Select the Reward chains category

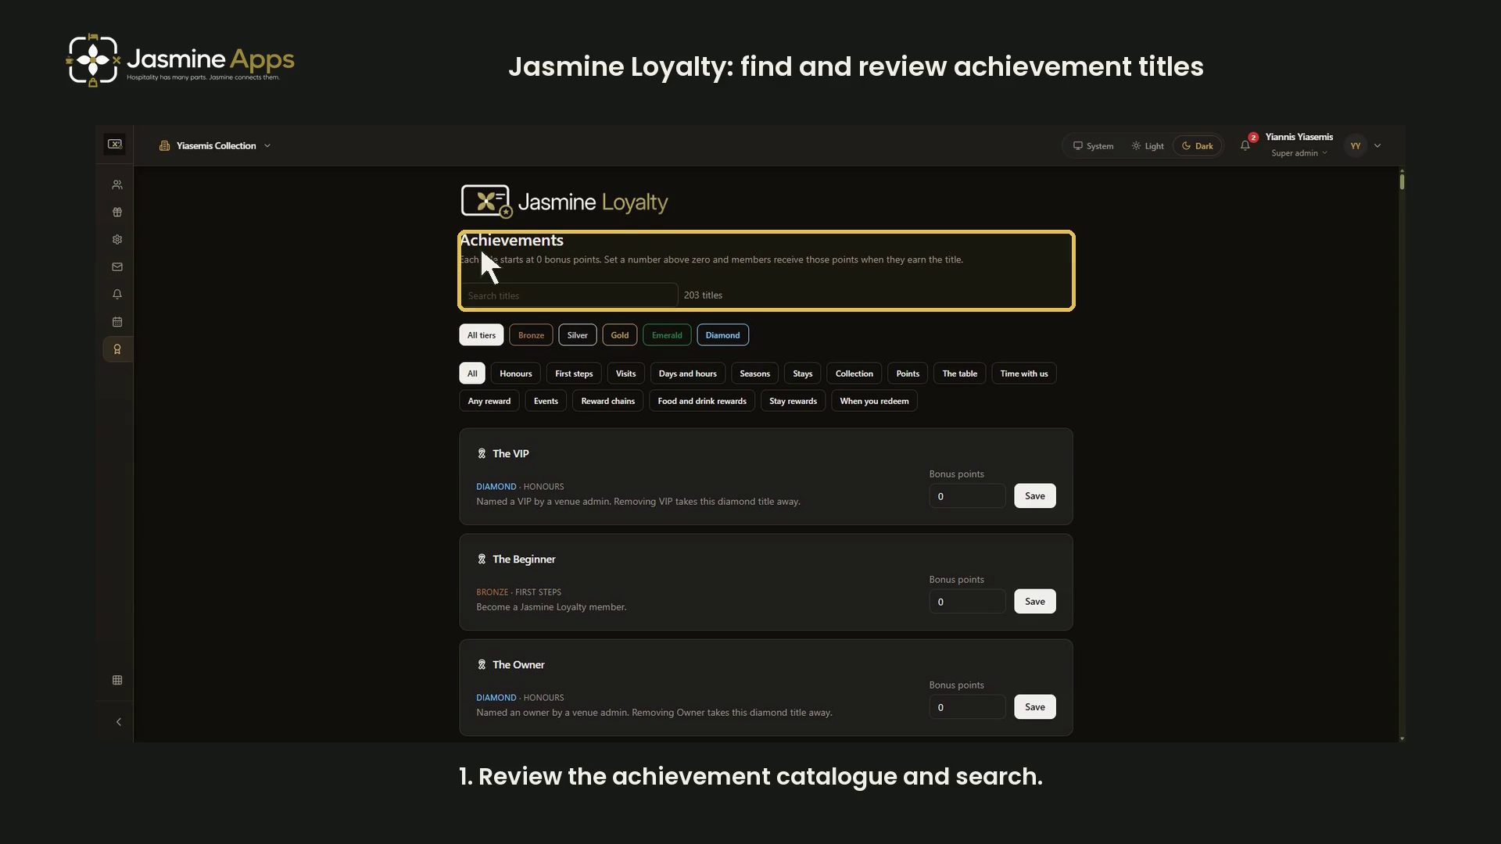click(608, 401)
